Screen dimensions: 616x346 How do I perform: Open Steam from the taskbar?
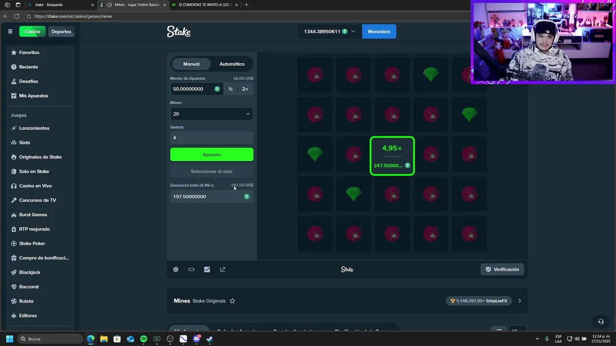(209, 339)
